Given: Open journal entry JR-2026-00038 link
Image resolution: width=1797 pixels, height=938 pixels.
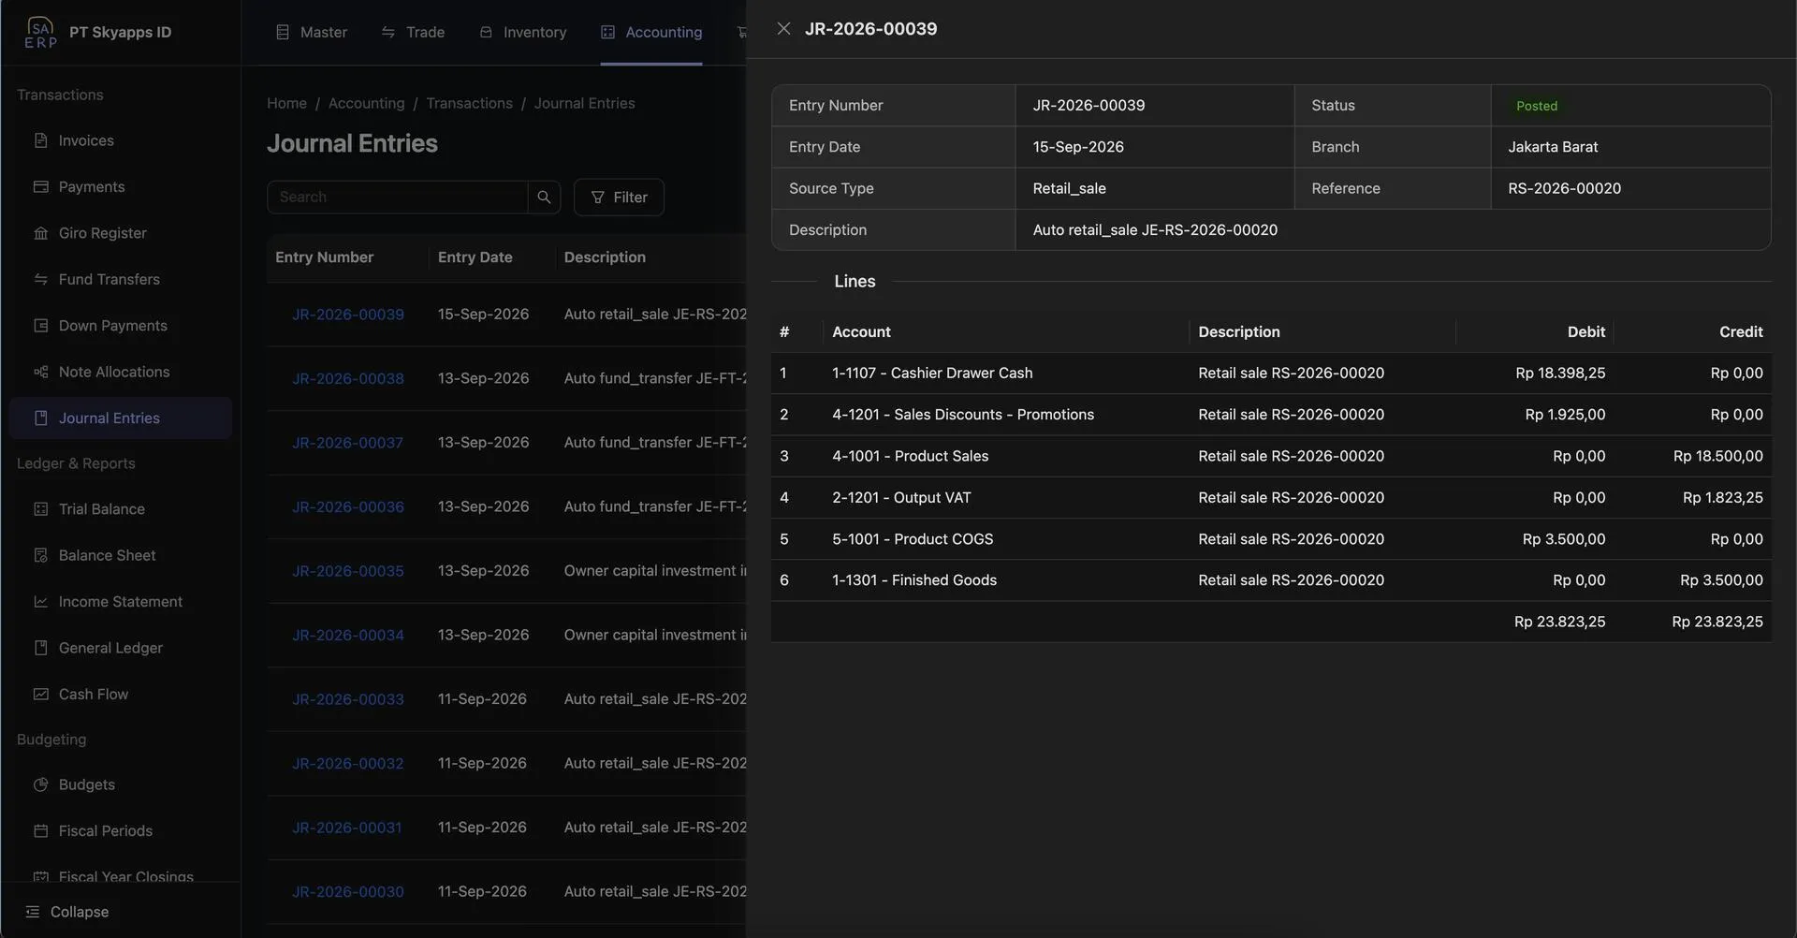Looking at the screenshot, I should (348, 378).
